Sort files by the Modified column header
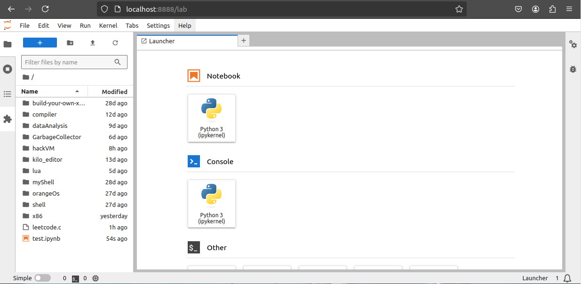Screen dimensions: 581x284 click(111, 92)
